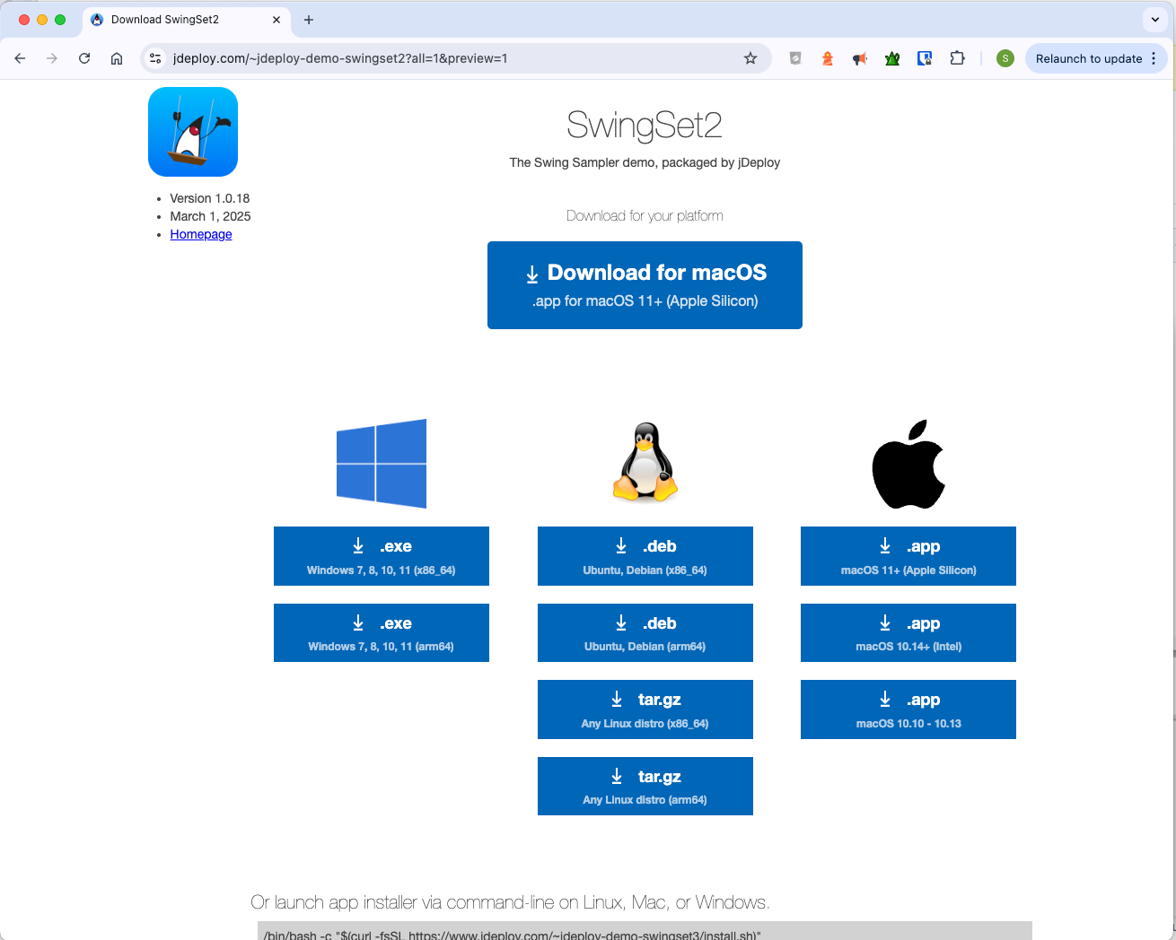1176x940 pixels.
Task: Click the Linux penguin mascot icon
Action: 645,462
